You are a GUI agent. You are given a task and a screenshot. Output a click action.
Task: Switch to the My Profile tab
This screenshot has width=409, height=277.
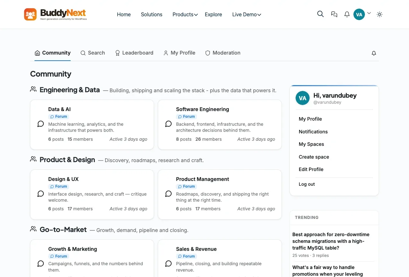click(x=179, y=53)
